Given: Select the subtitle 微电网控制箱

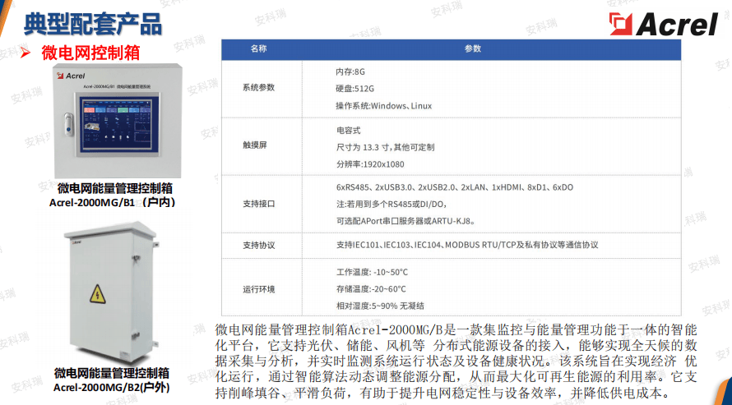Looking at the screenshot, I should (x=90, y=53).
